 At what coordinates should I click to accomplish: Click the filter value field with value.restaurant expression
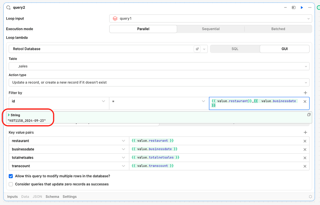coord(259,103)
